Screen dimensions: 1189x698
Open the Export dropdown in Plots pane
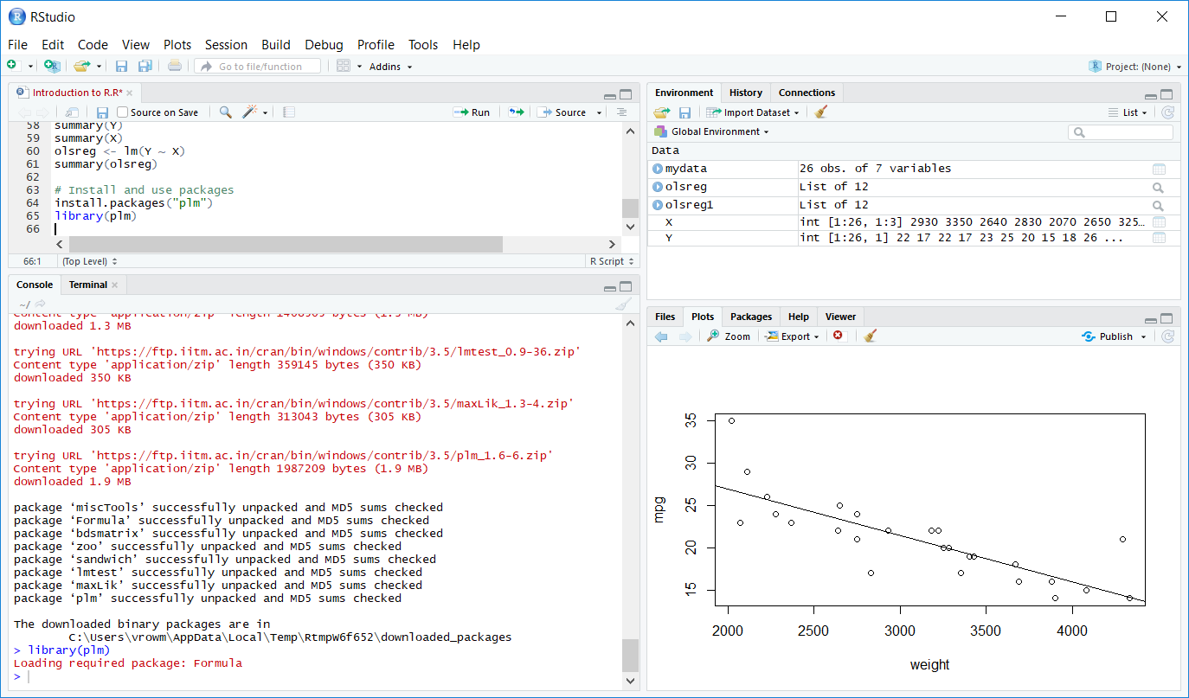[x=792, y=336]
